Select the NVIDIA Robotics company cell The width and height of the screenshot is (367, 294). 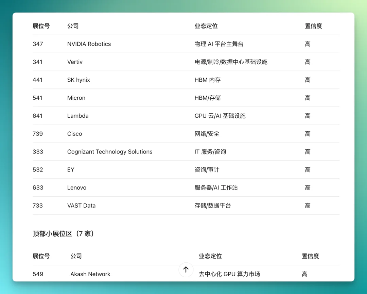89,44
